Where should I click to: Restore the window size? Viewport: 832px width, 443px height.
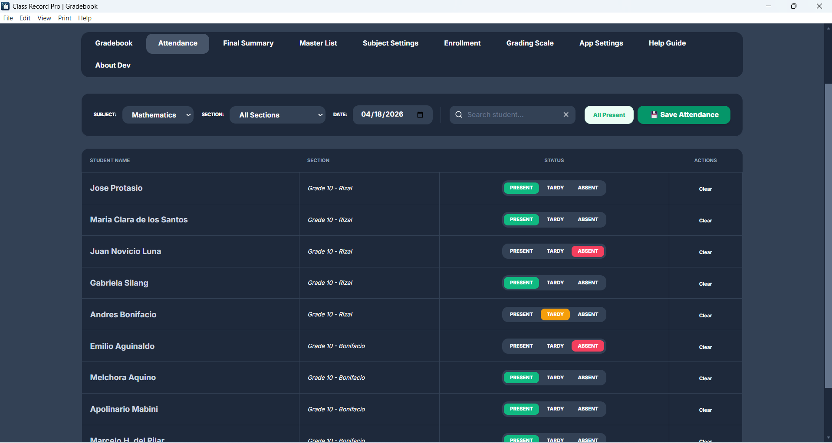(793, 6)
